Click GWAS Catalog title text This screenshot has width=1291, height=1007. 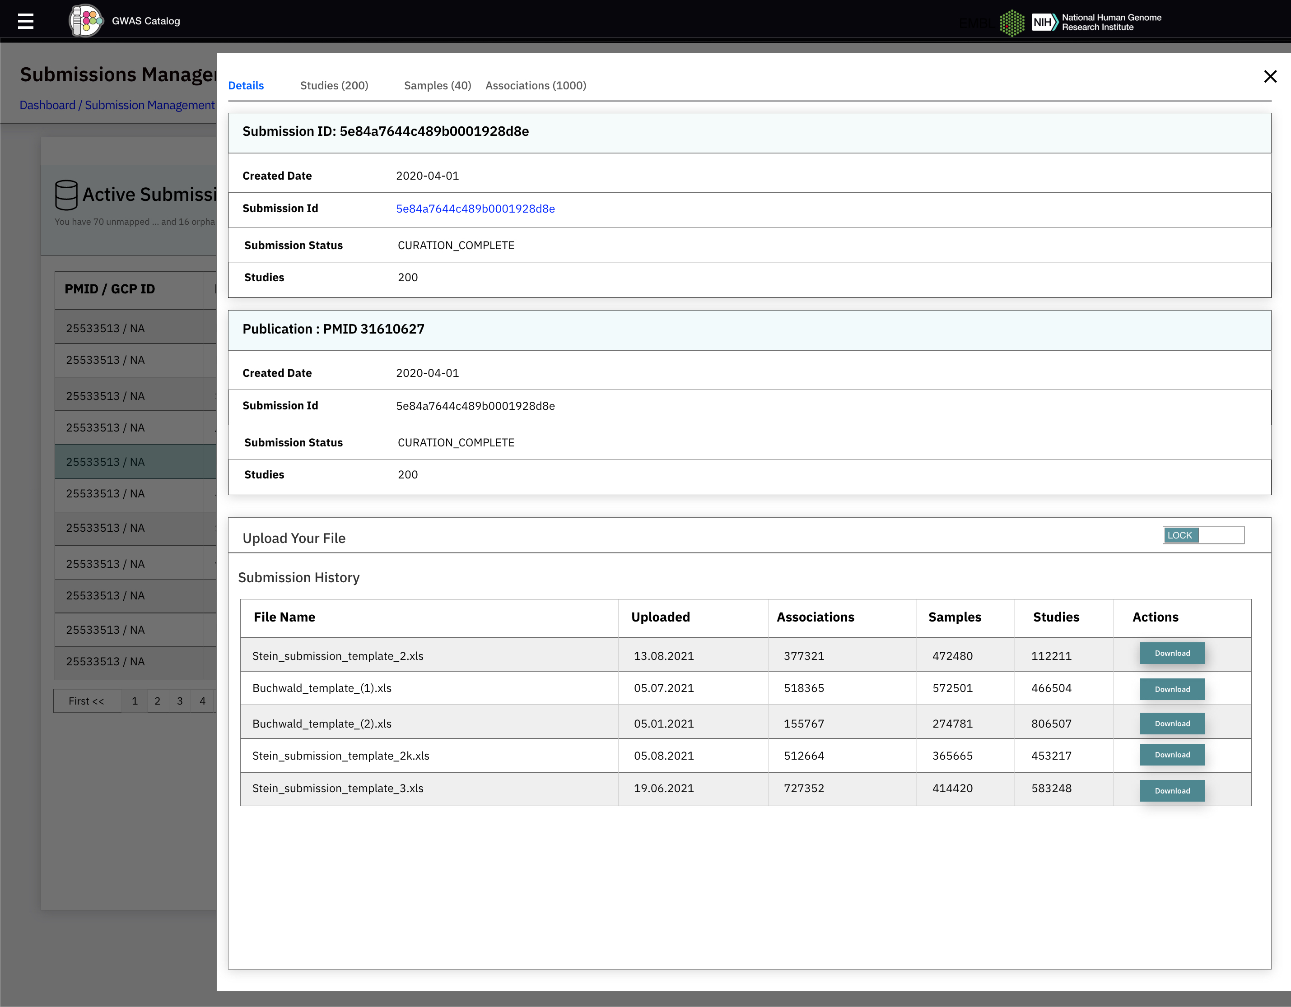point(146,21)
